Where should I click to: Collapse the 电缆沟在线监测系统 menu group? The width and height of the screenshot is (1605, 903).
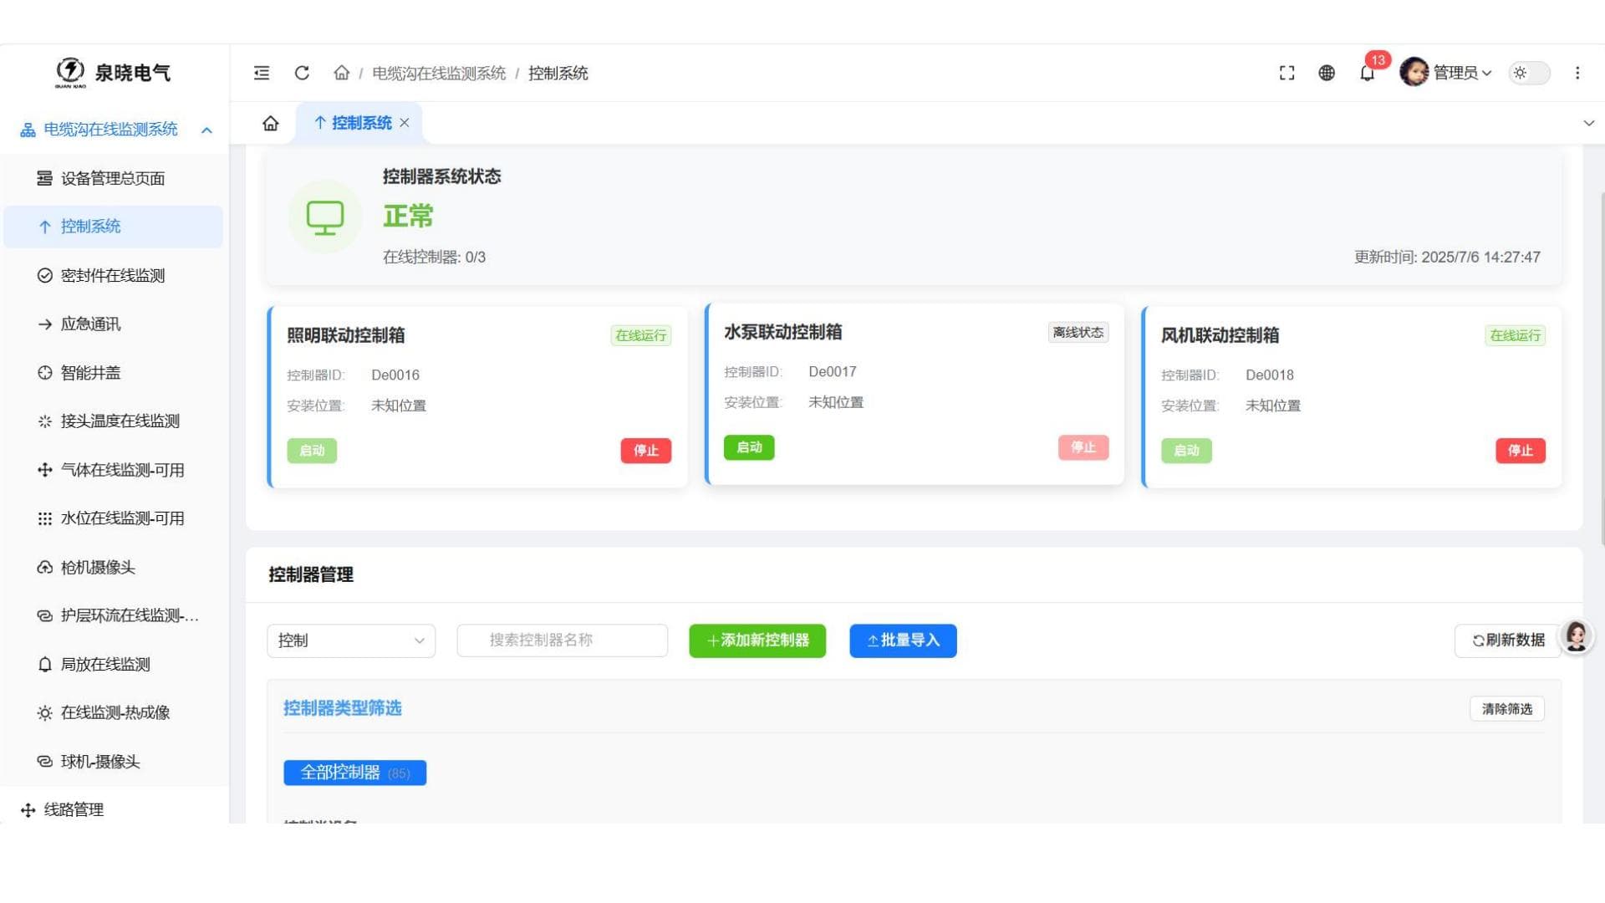click(x=206, y=130)
